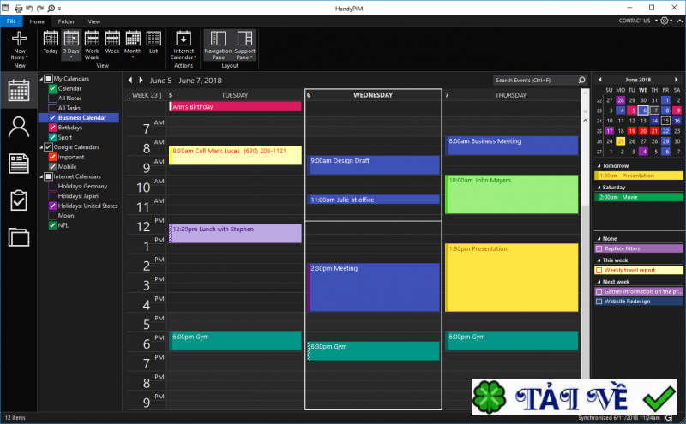Open the File menu
This screenshot has height=424, width=686.
11,21
